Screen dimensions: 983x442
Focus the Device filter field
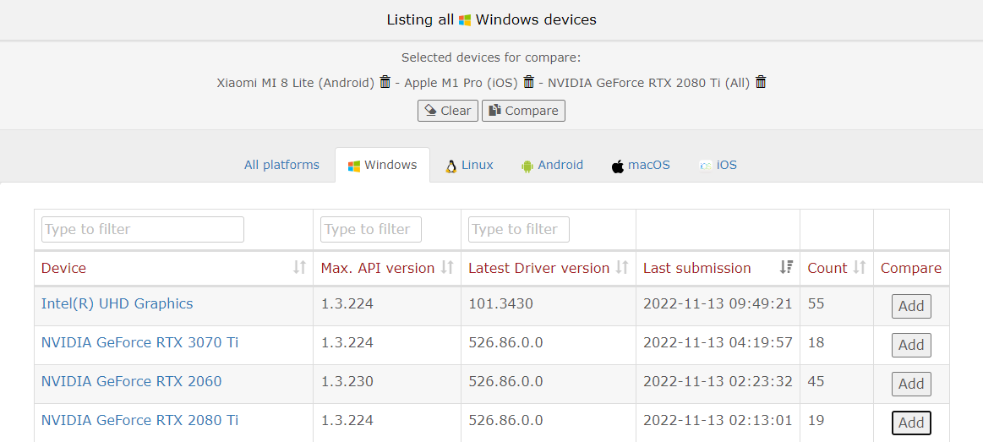click(x=143, y=230)
